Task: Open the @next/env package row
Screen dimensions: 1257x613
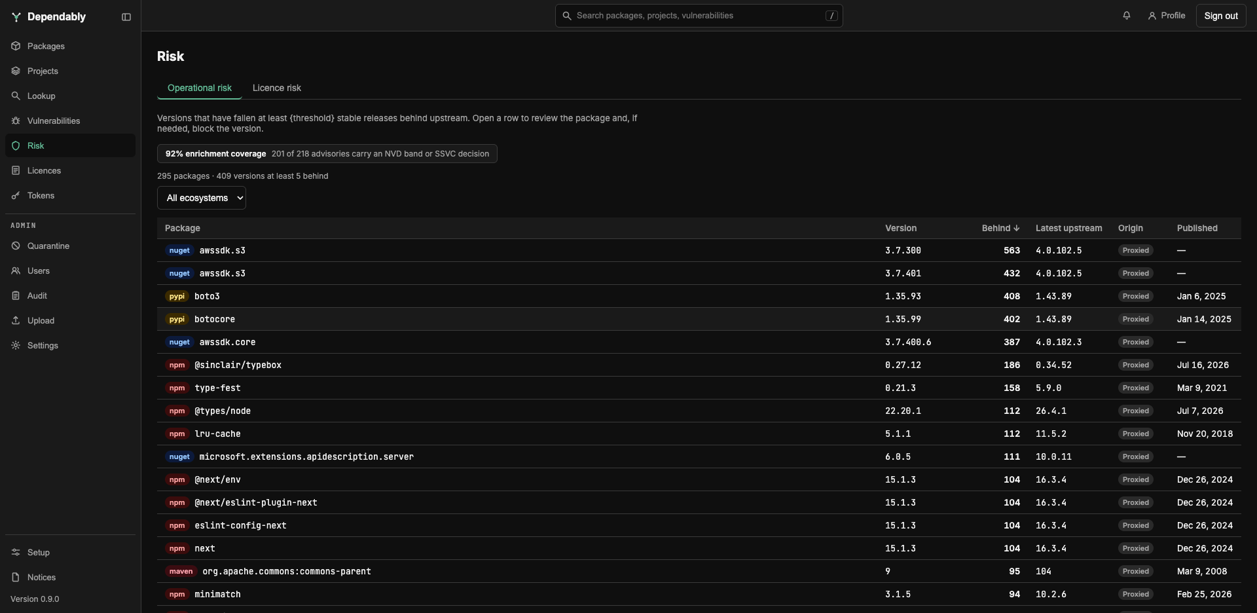Action: point(699,479)
